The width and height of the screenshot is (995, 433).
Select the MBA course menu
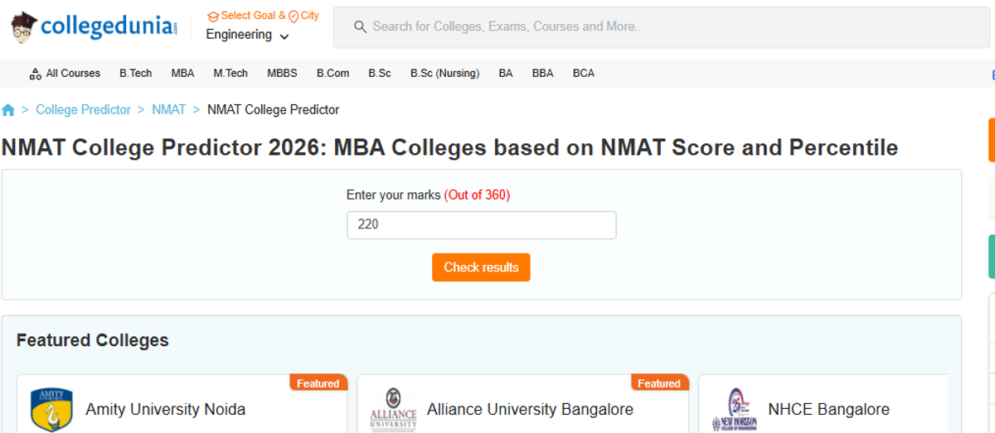(182, 74)
